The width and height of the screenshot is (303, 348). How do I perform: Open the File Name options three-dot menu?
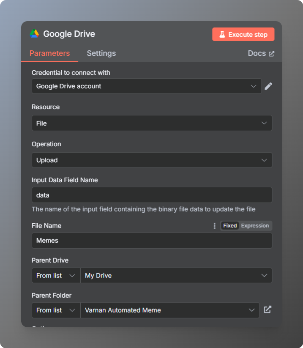coord(214,226)
